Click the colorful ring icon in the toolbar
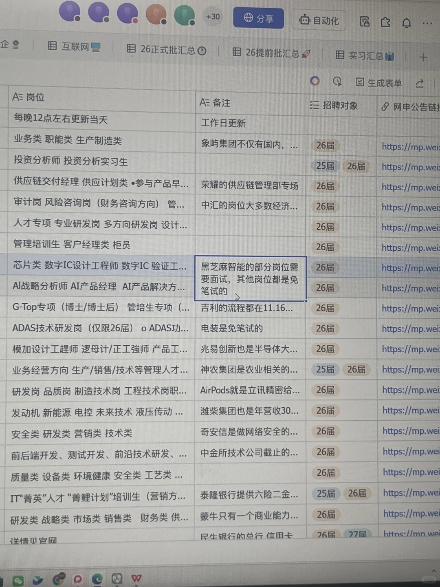Image resolution: width=440 pixels, height=587 pixels. coord(315,81)
